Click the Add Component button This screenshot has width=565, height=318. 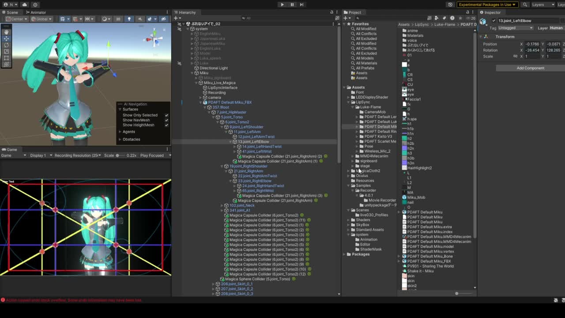tap(530, 68)
